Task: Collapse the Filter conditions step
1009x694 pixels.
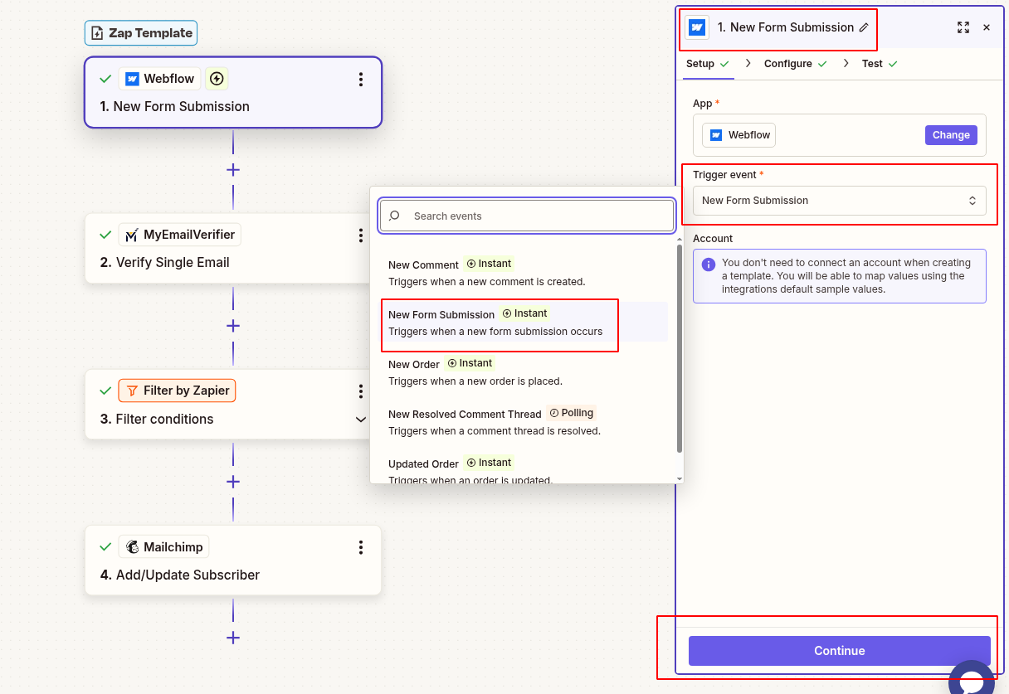Action: (x=361, y=420)
